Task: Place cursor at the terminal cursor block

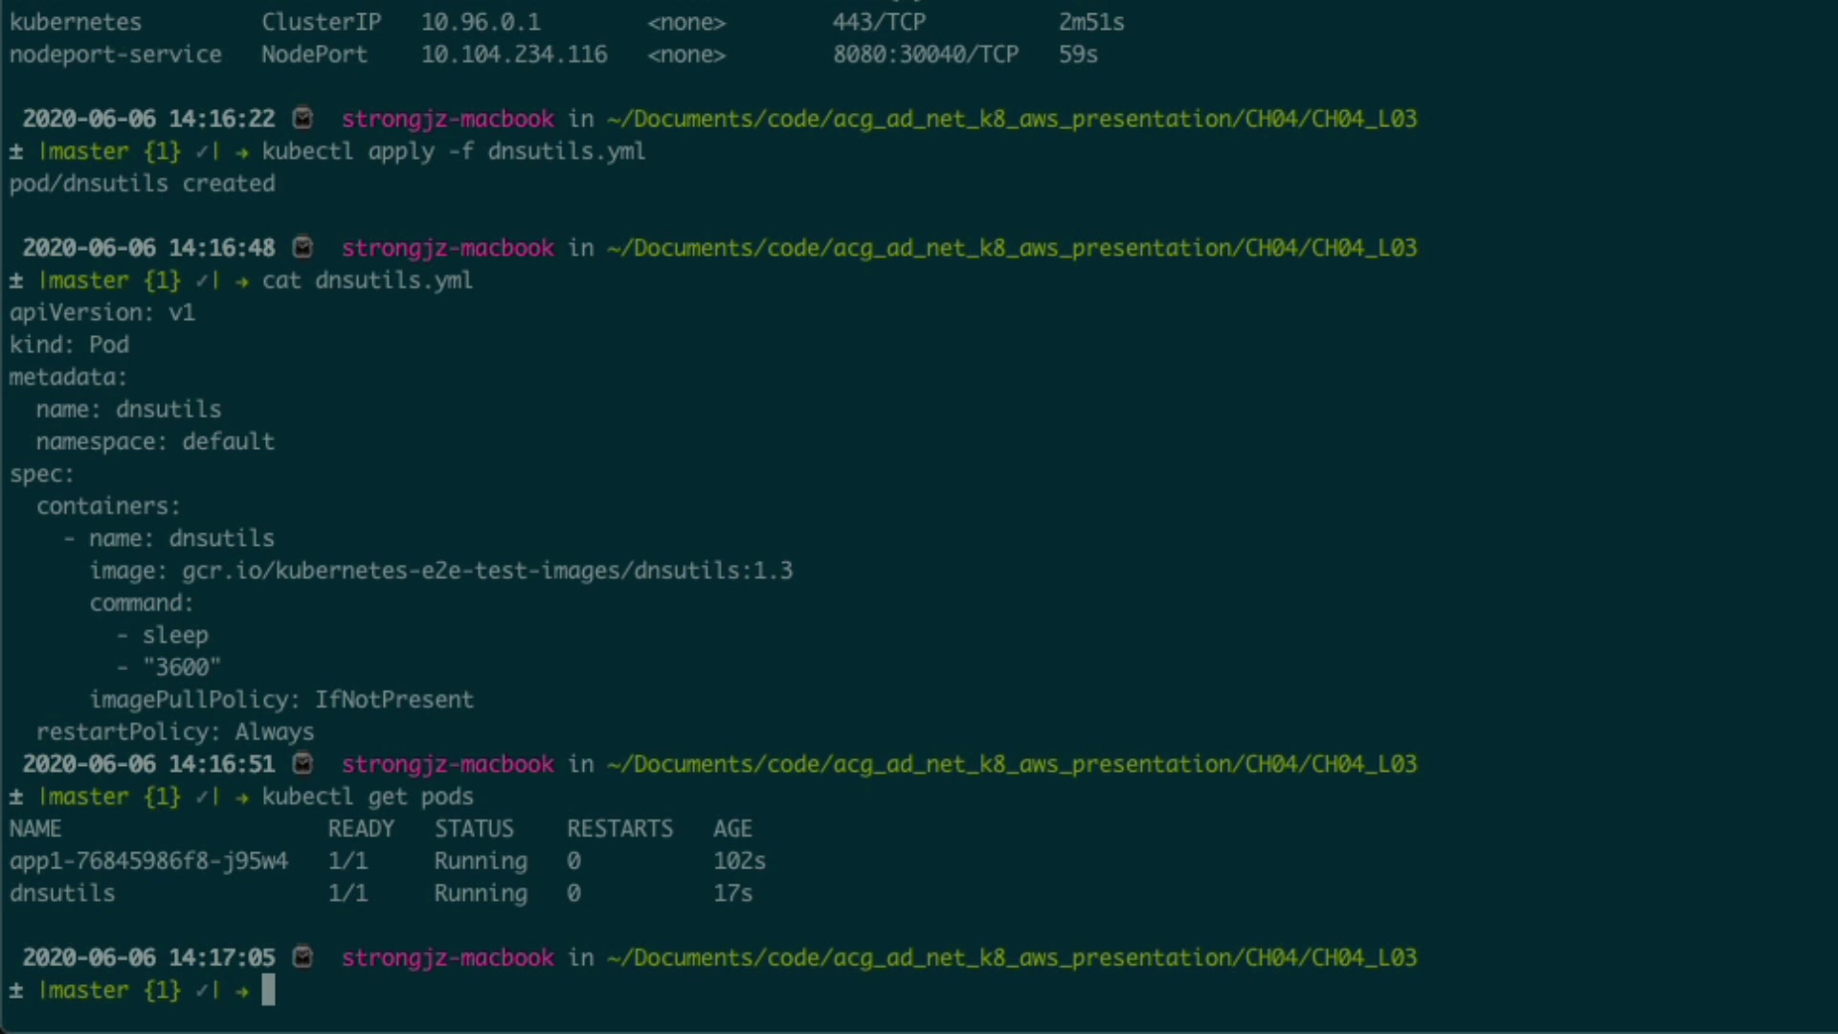Action: (268, 990)
